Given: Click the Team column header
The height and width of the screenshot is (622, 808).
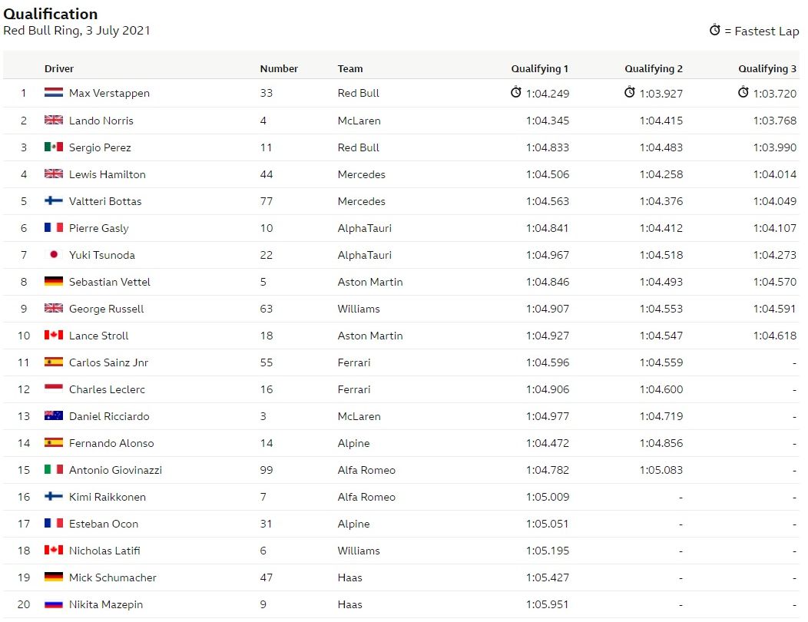Looking at the screenshot, I should 350,68.
